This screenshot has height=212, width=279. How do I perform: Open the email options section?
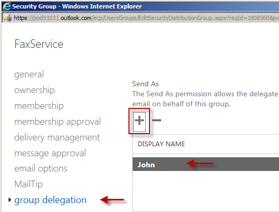point(41,169)
